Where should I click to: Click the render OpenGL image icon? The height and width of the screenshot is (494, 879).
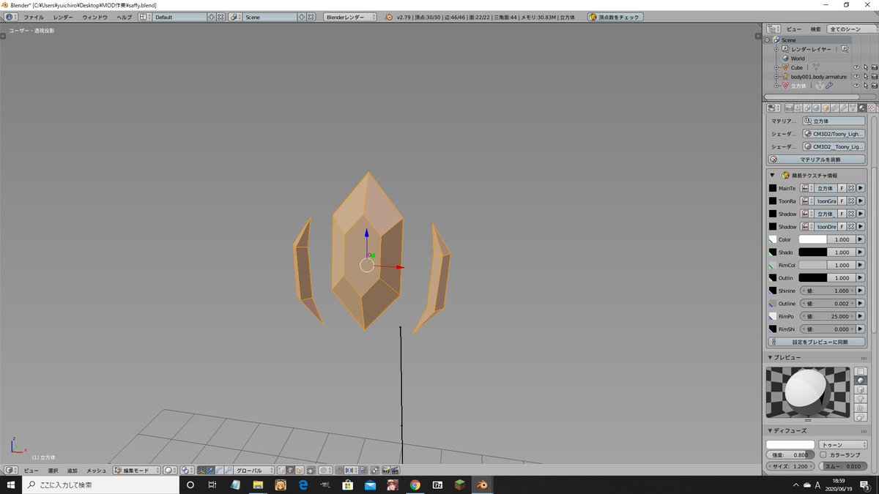click(385, 470)
